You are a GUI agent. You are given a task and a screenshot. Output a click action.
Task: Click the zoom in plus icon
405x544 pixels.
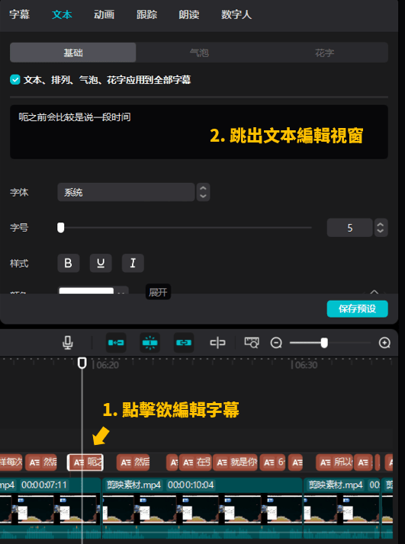pyautogui.click(x=384, y=343)
